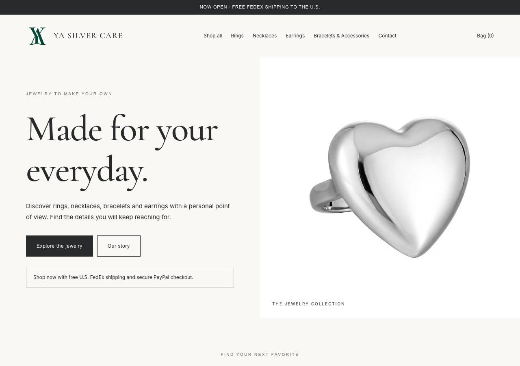Open the shopping Bag (0)
The height and width of the screenshot is (366, 520).
pos(485,36)
